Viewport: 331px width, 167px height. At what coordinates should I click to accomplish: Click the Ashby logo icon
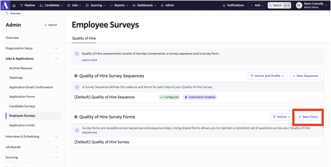coord(5,5)
